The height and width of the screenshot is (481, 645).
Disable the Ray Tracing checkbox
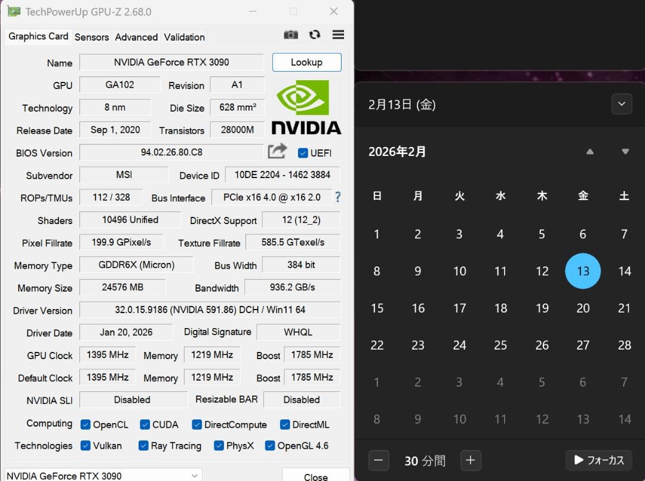pyautogui.click(x=143, y=446)
